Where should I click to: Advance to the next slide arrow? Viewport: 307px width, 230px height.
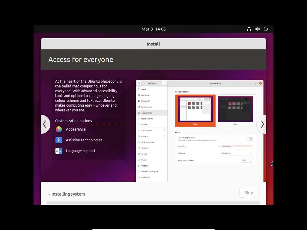(x=262, y=124)
